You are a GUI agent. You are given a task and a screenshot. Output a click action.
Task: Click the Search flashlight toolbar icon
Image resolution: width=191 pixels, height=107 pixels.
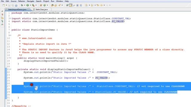59,5
